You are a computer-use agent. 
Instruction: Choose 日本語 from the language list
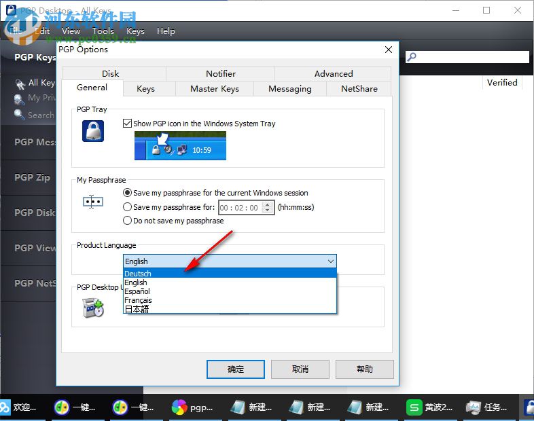[x=230, y=309]
